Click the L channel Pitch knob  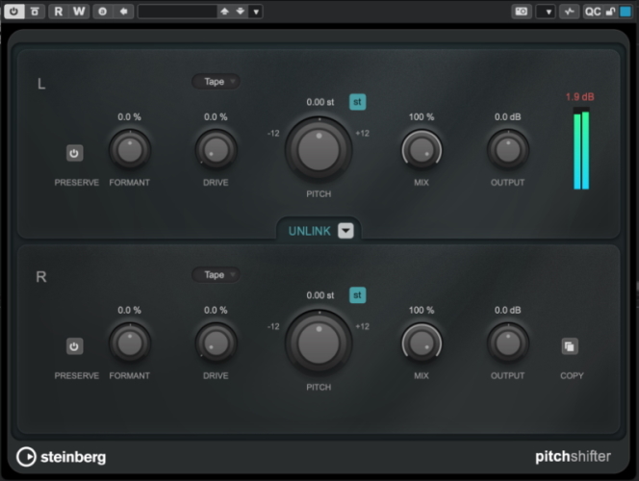pos(319,150)
